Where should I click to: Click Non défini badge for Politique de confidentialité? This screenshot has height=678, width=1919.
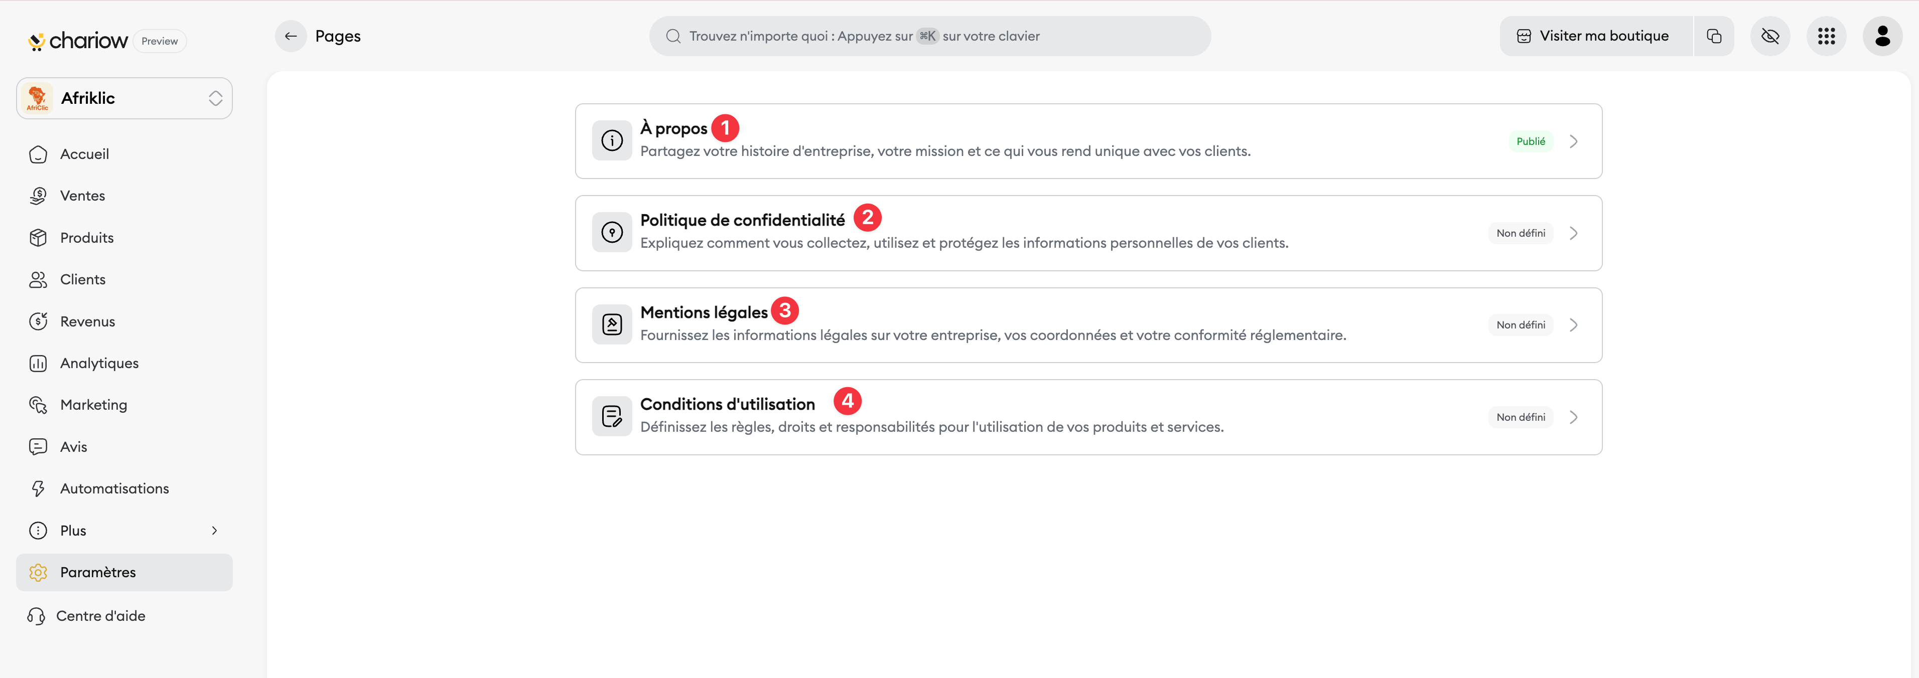tap(1521, 233)
